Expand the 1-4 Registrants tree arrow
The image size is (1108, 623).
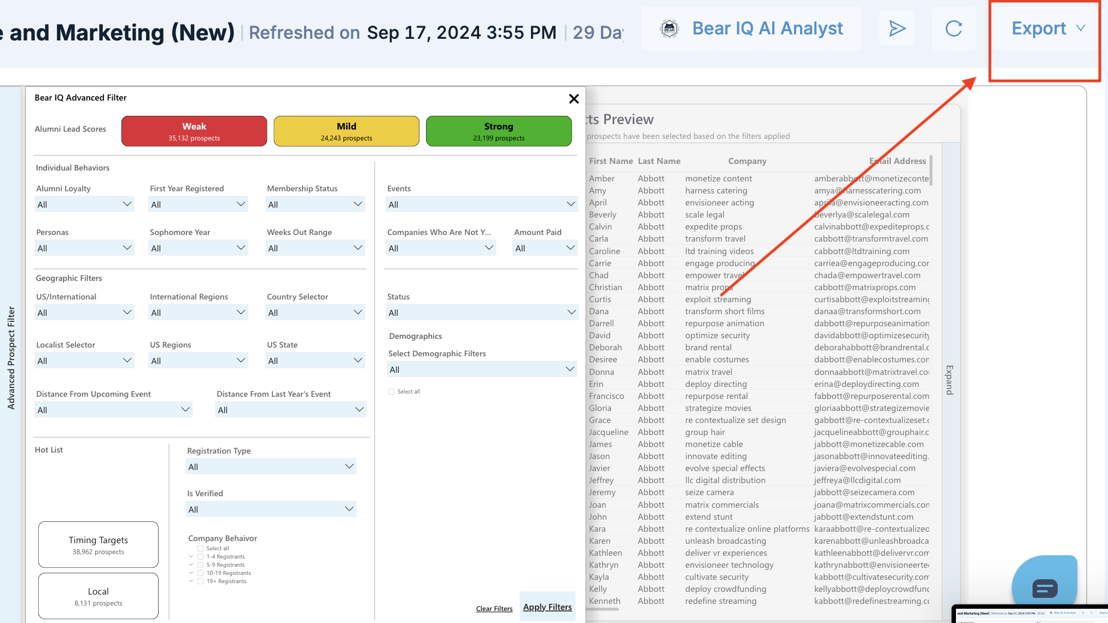[x=191, y=556]
